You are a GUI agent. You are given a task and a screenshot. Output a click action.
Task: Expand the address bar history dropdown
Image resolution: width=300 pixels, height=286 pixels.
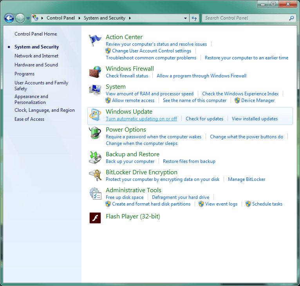tap(185, 18)
